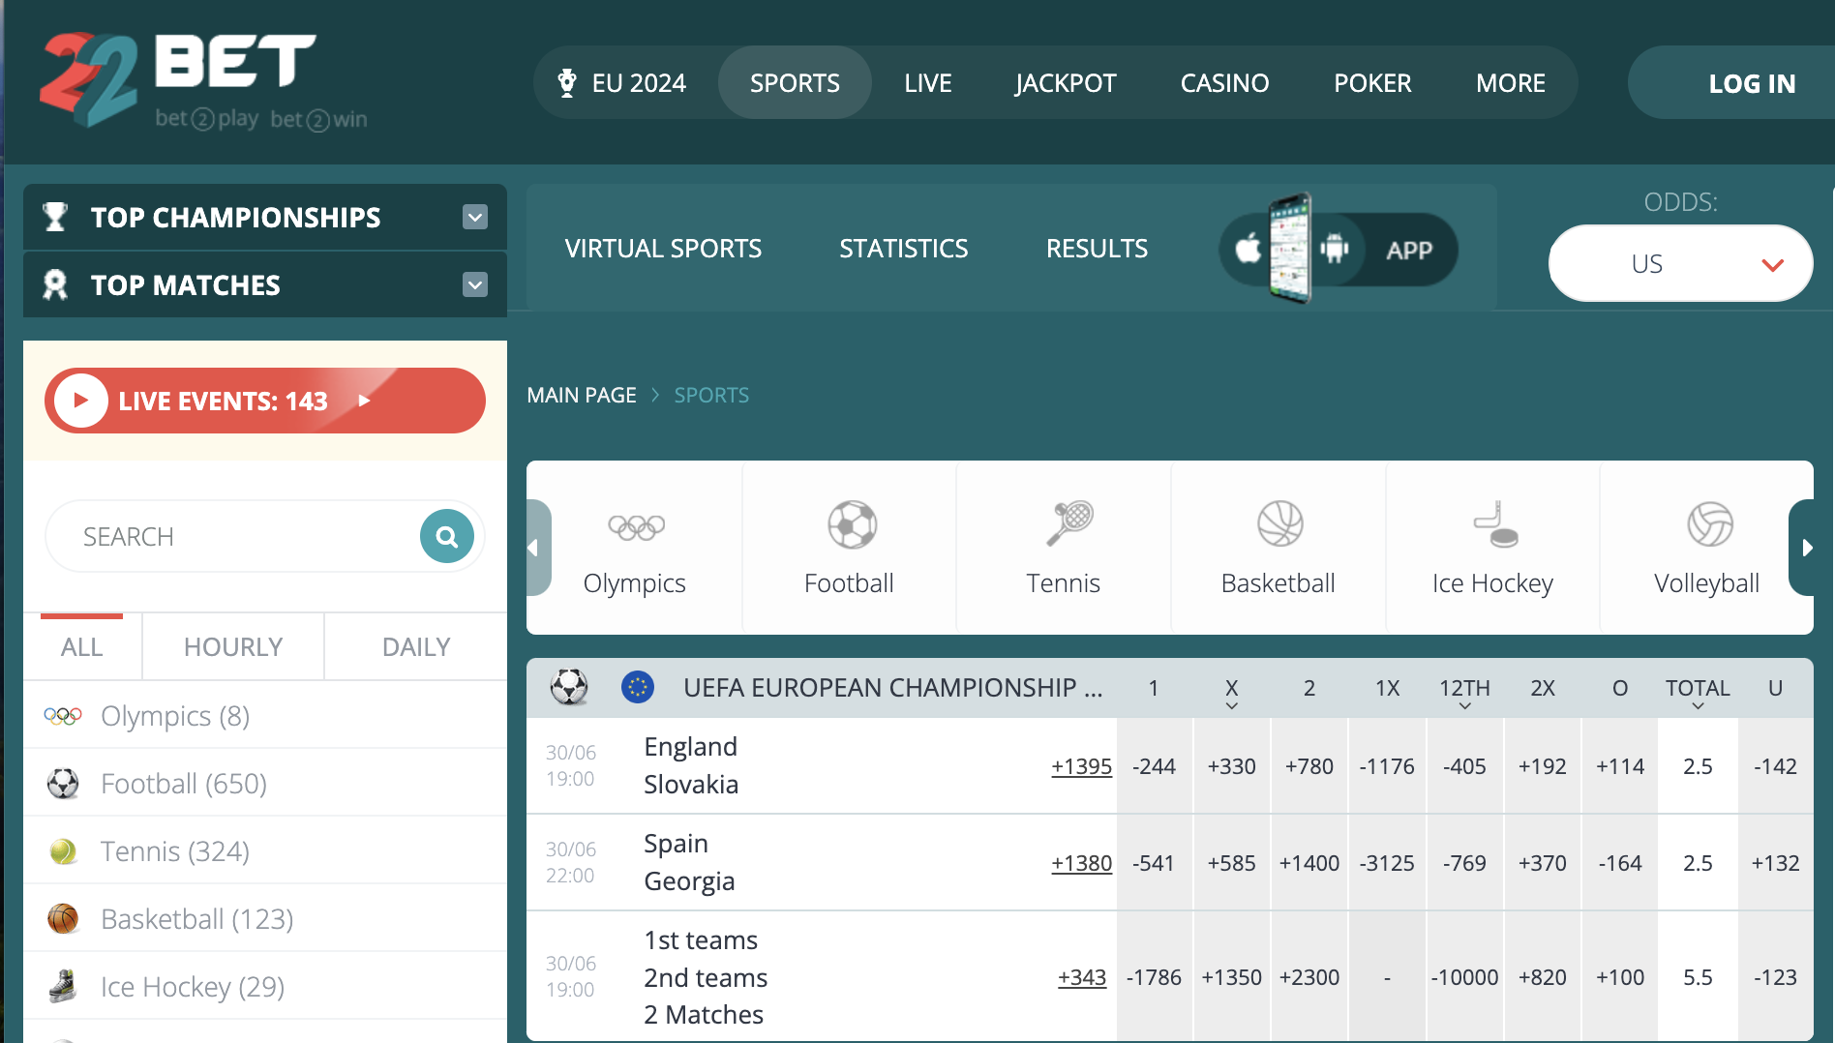Click the Apple app icon
Screen dimensions: 1835x1043
1248,250
